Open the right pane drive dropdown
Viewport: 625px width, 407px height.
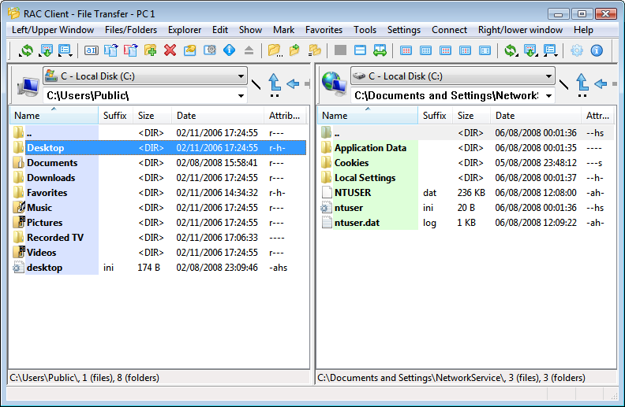pyautogui.click(x=548, y=76)
